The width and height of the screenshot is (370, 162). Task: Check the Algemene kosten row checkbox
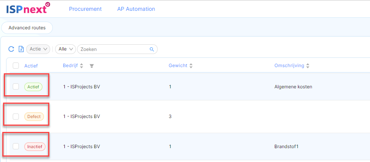(16, 87)
